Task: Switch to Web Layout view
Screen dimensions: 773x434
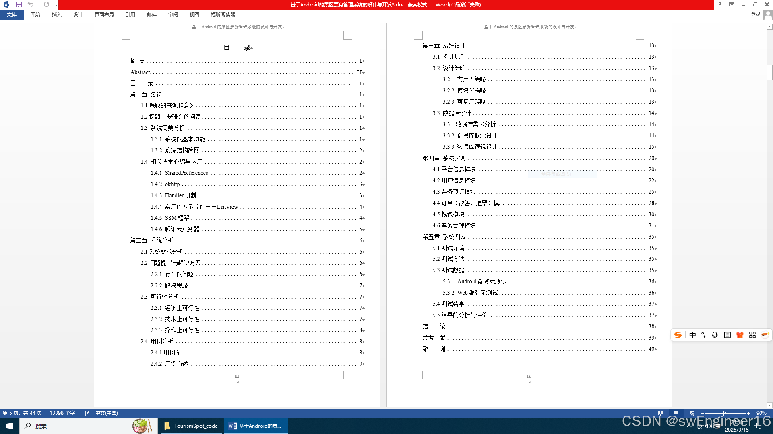Action: point(691,413)
